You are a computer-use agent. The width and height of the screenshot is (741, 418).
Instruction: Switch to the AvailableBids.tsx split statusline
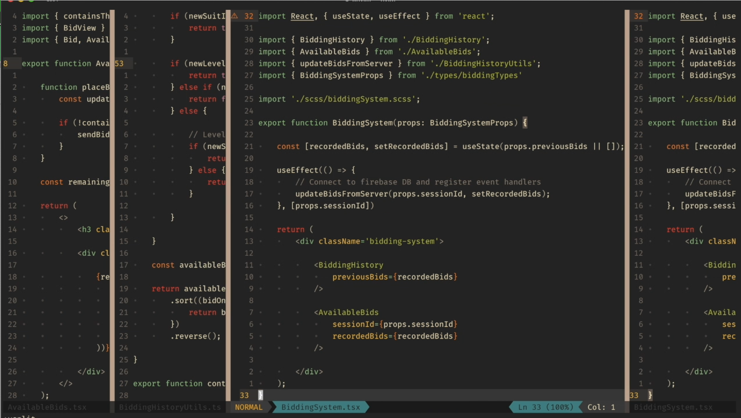point(47,407)
